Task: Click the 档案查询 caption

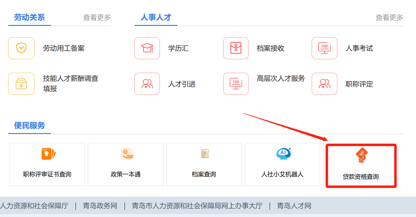Action: pos(204,174)
